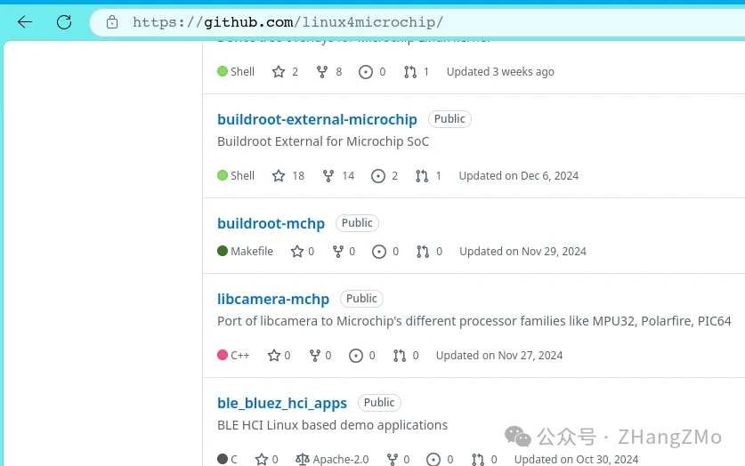Open the buildroot-mchp repository
745x466 pixels.
point(271,223)
